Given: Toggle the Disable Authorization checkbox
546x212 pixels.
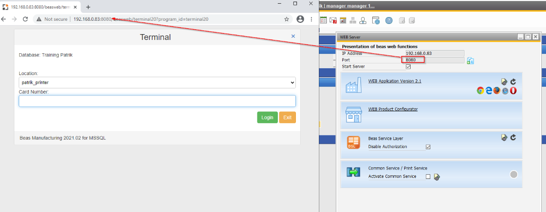Looking at the screenshot, I should click(428, 147).
